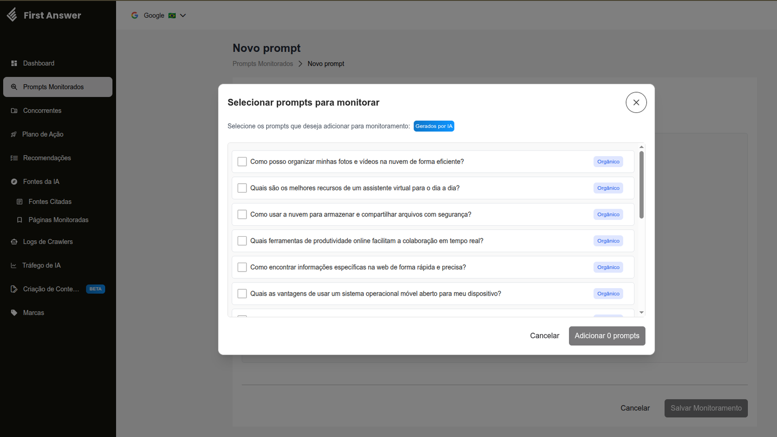Click the Fontes da IA compass icon
This screenshot has width=777, height=437.
coord(14,182)
